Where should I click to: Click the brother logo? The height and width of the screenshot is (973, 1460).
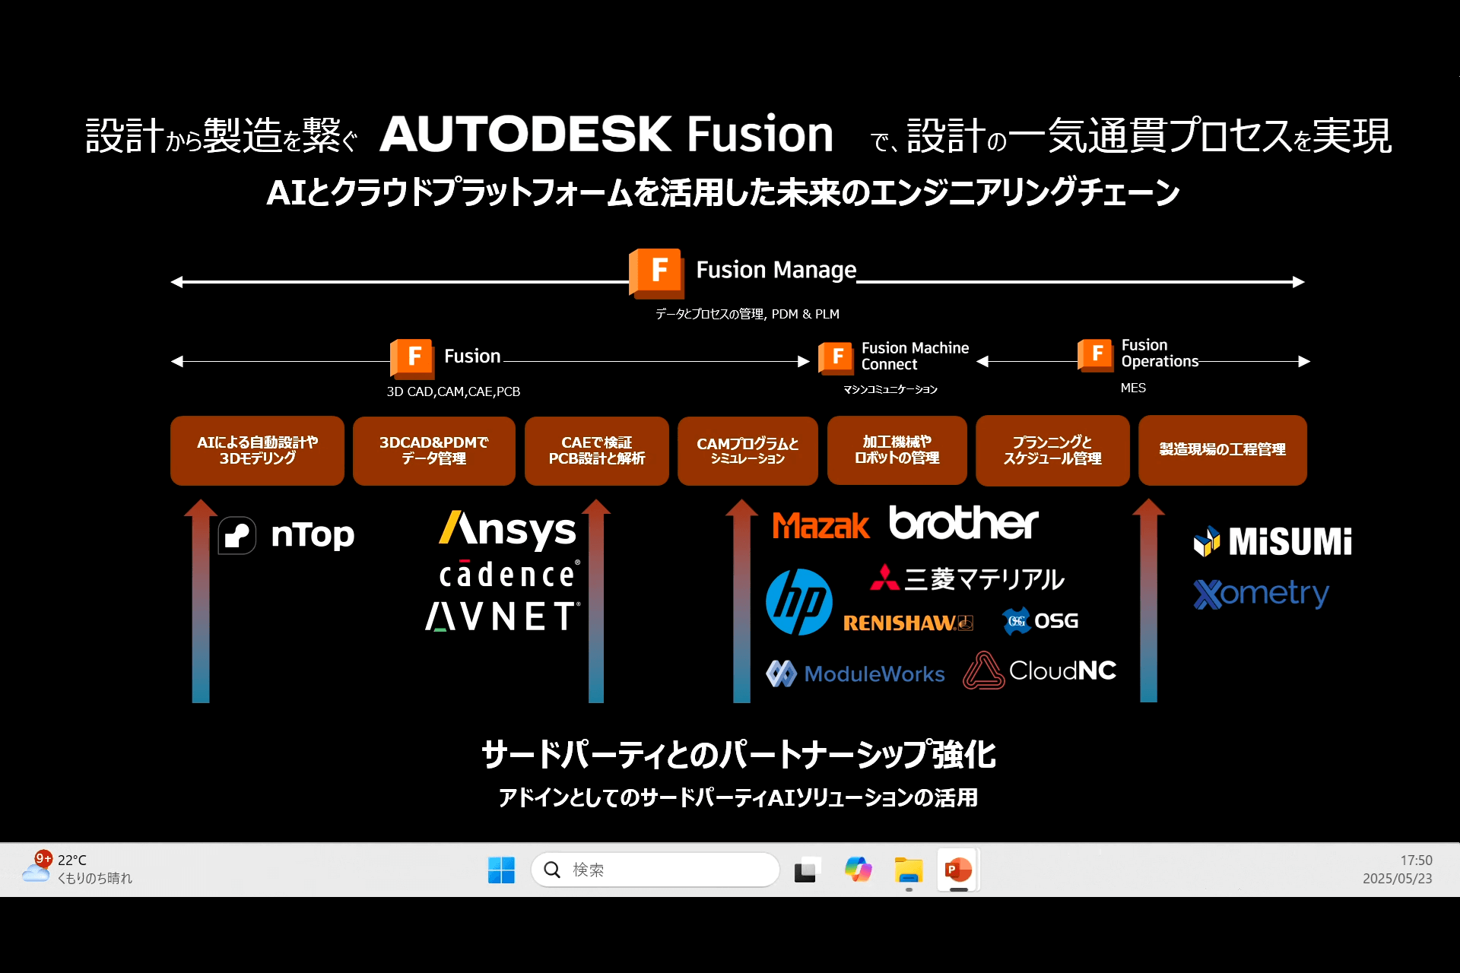coord(963,523)
